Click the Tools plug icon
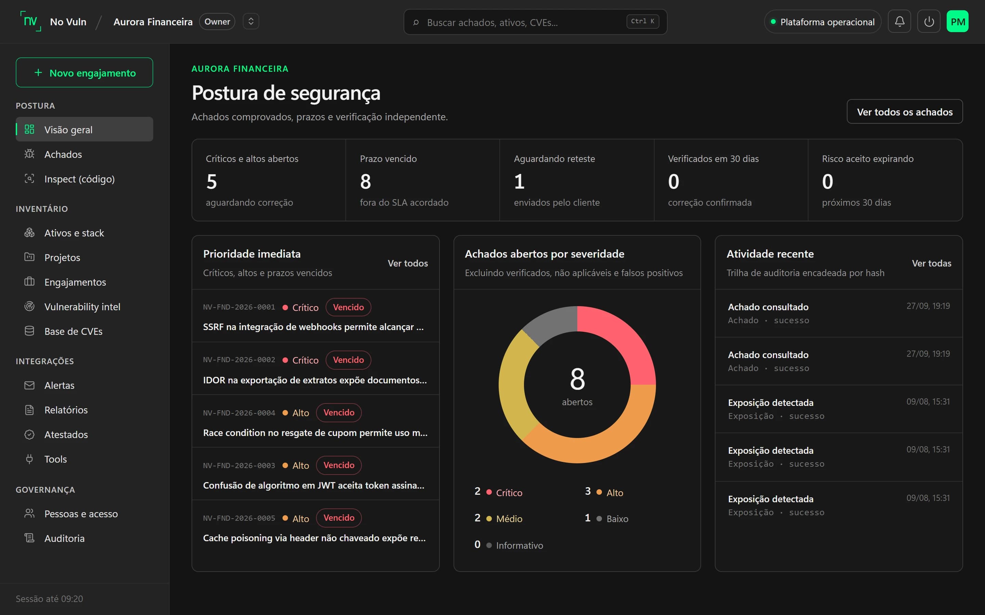The width and height of the screenshot is (985, 615). coord(29,459)
